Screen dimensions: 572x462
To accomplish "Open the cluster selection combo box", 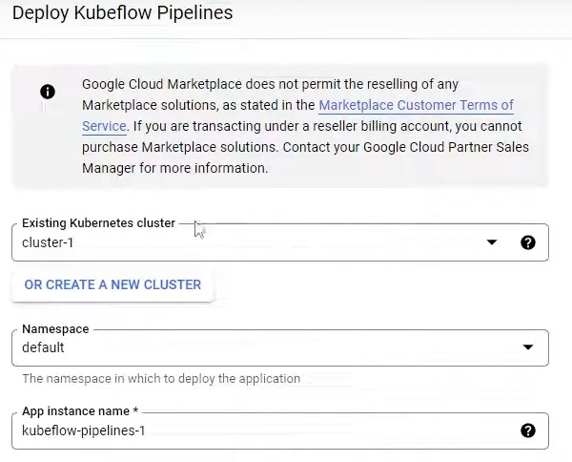I will click(x=248, y=242).
